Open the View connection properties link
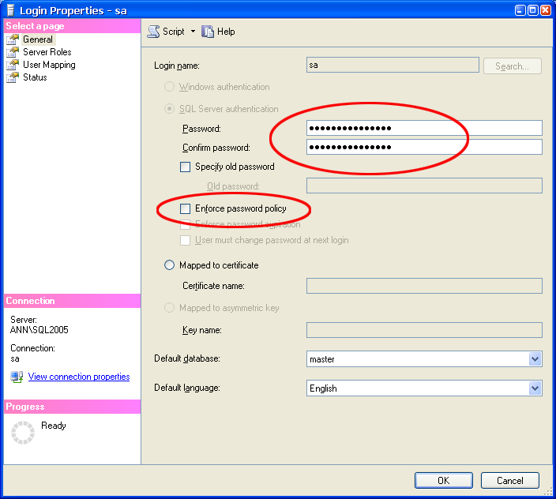The width and height of the screenshot is (556, 499). click(79, 377)
